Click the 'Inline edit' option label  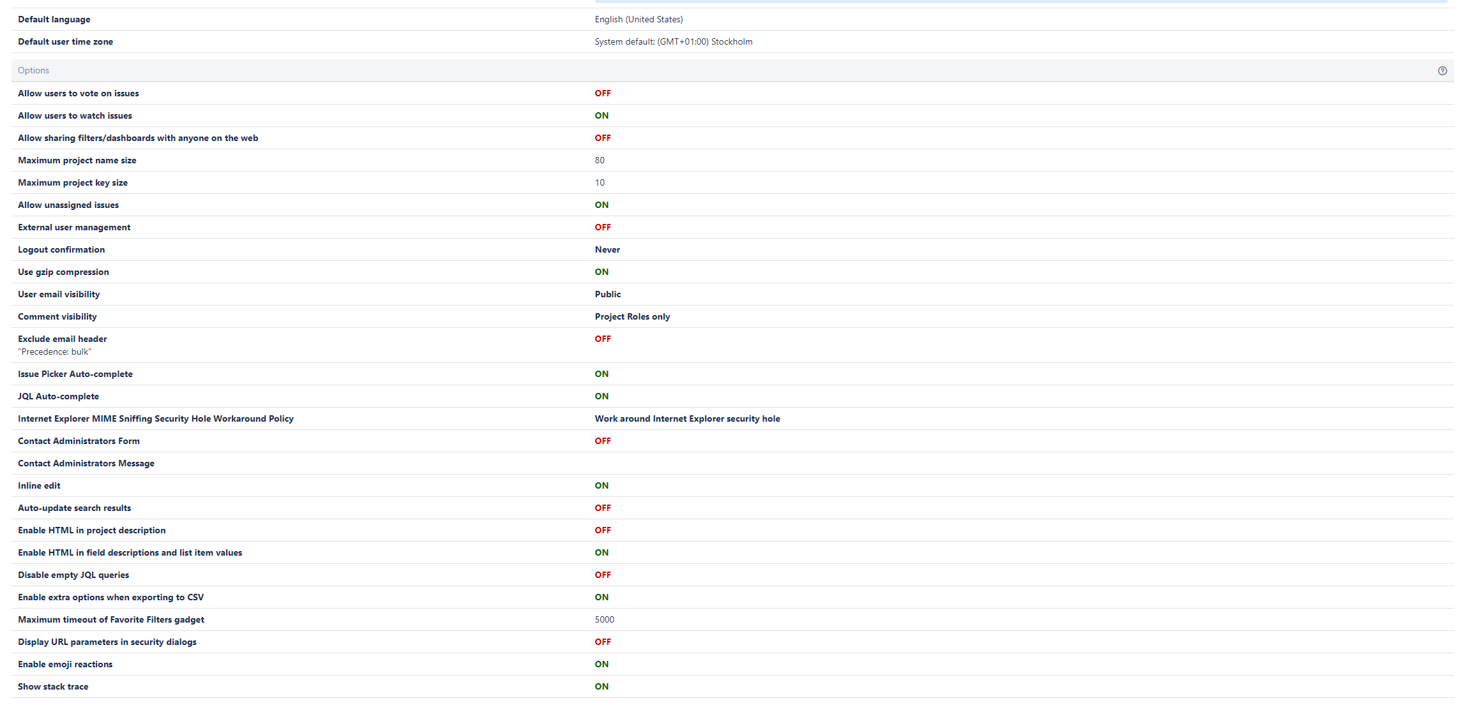(39, 485)
